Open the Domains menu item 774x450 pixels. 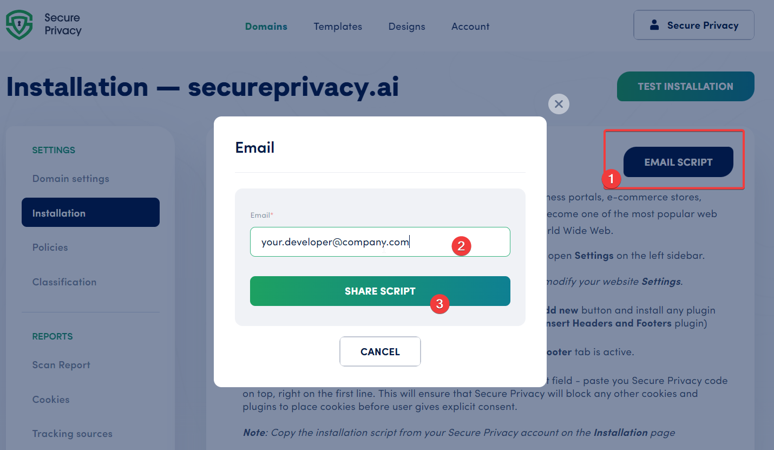[266, 26]
